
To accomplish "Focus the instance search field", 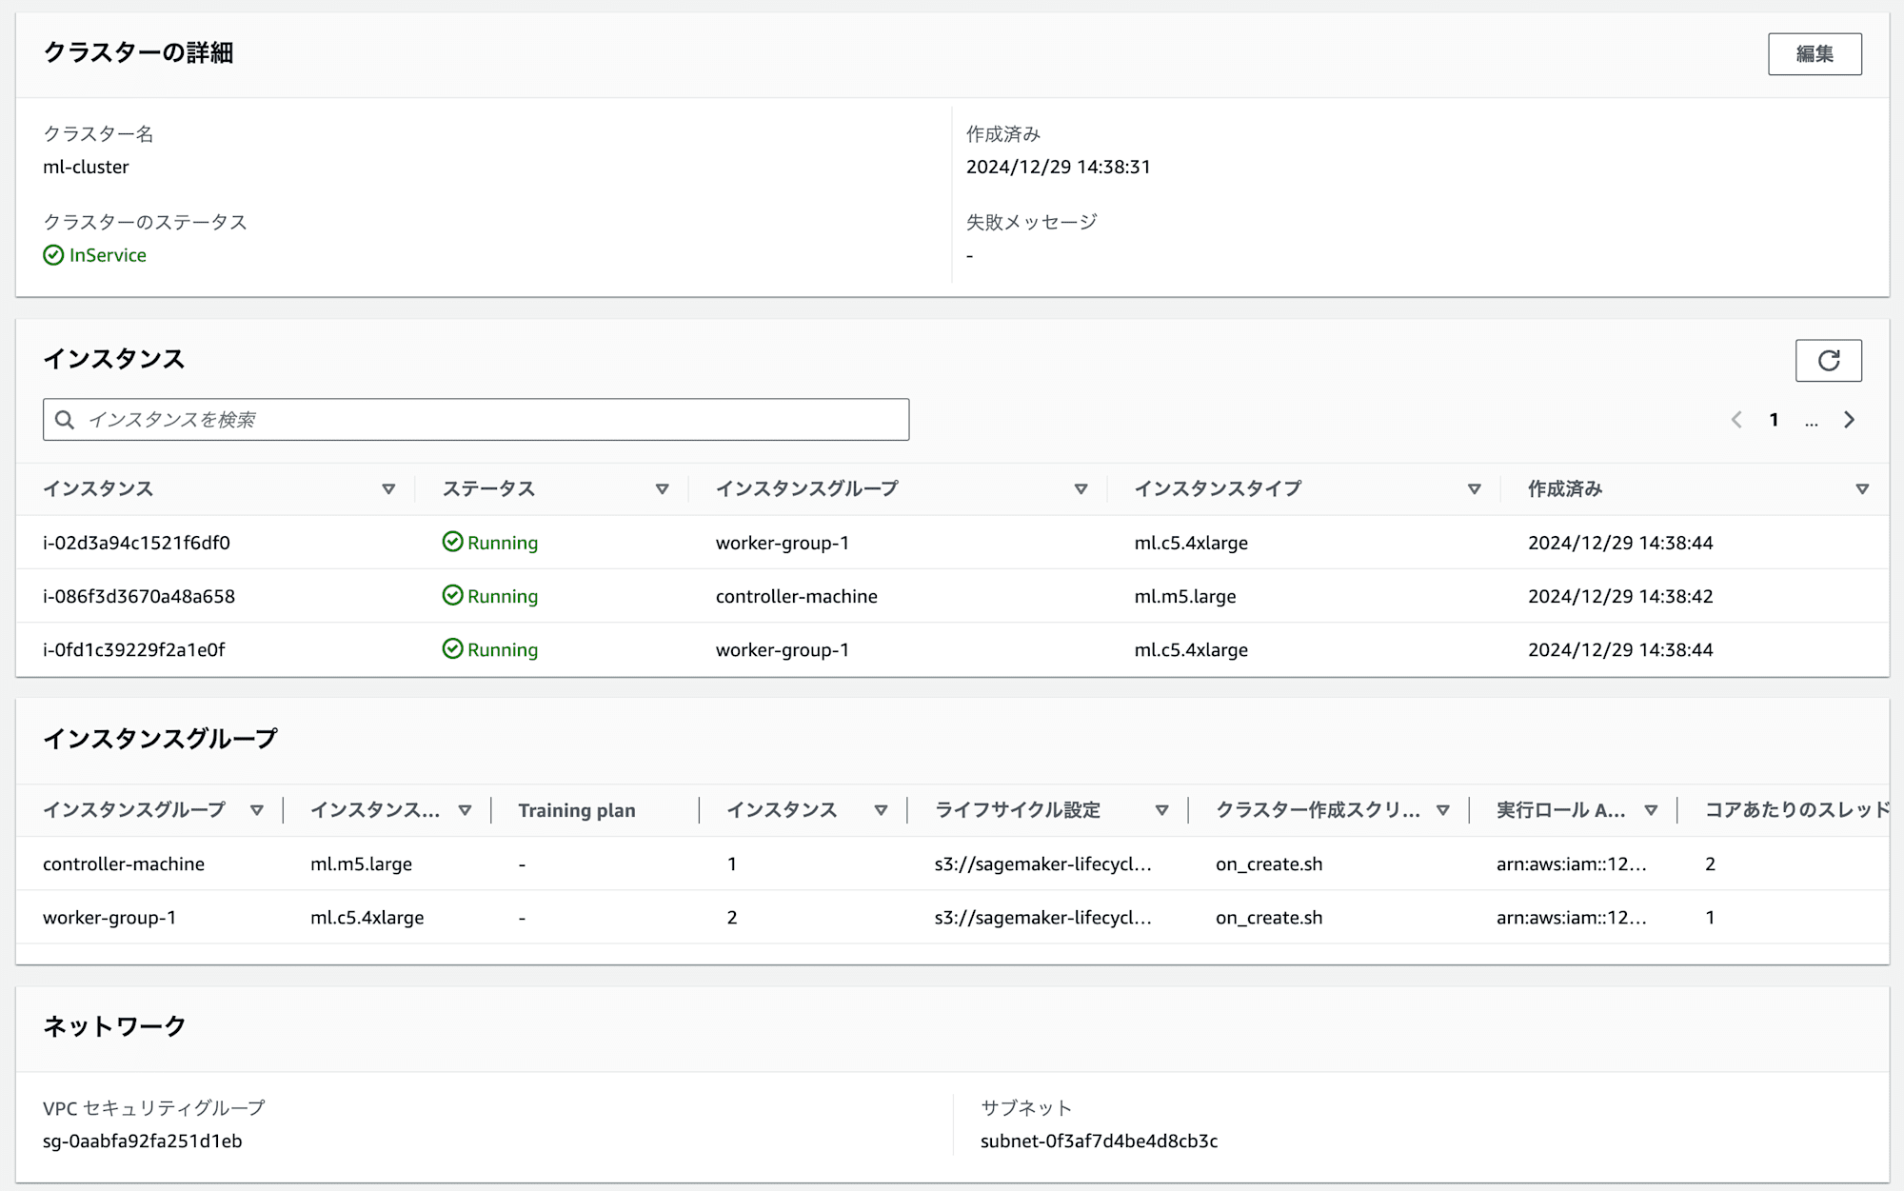I will pos(476,420).
